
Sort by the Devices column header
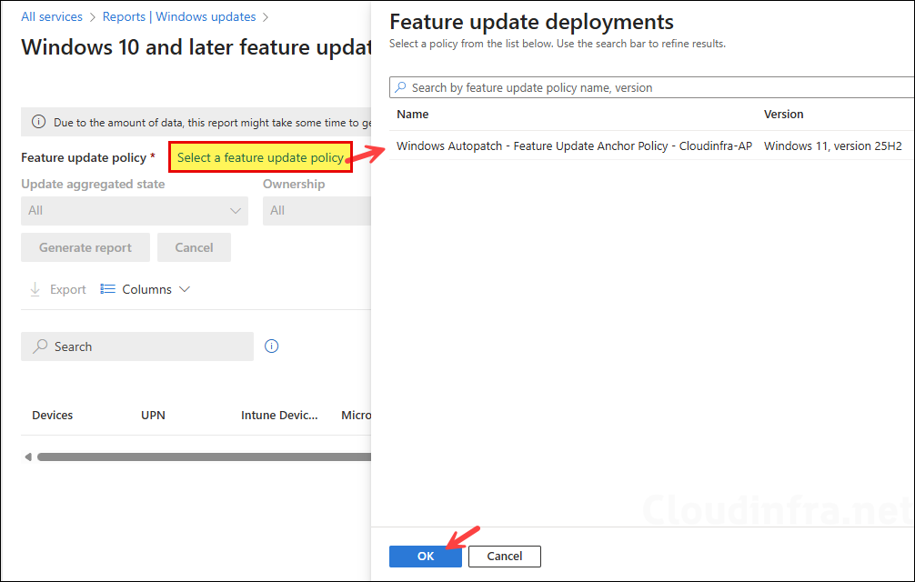[52, 415]
